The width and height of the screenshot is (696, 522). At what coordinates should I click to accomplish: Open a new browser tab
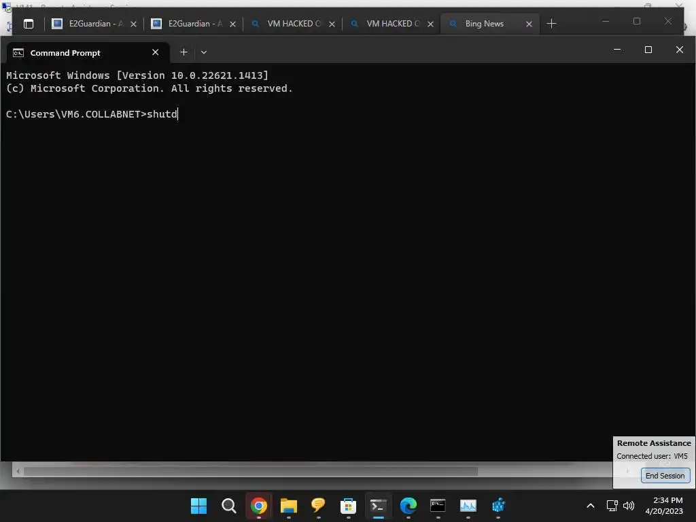[x=551, y=24]
